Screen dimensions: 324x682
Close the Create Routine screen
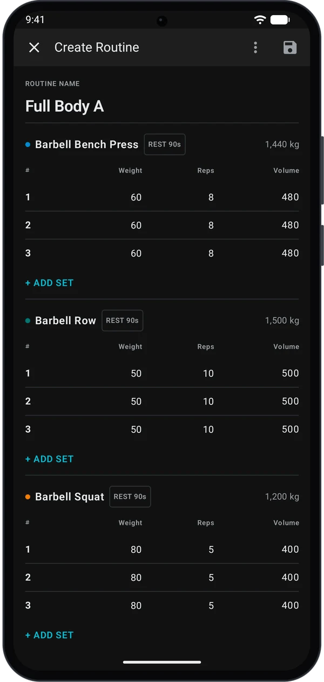coord(34,48)
